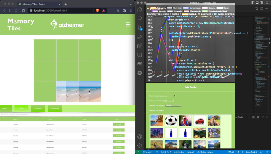Open the Extensions view

(x=140, y=46)
